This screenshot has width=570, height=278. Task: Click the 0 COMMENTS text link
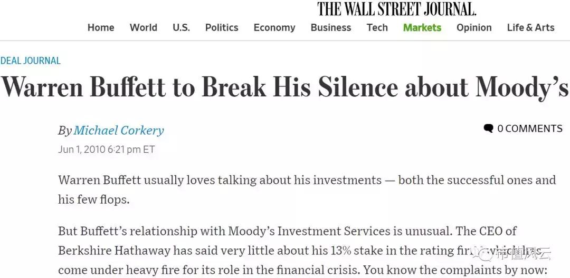point(529,128)
